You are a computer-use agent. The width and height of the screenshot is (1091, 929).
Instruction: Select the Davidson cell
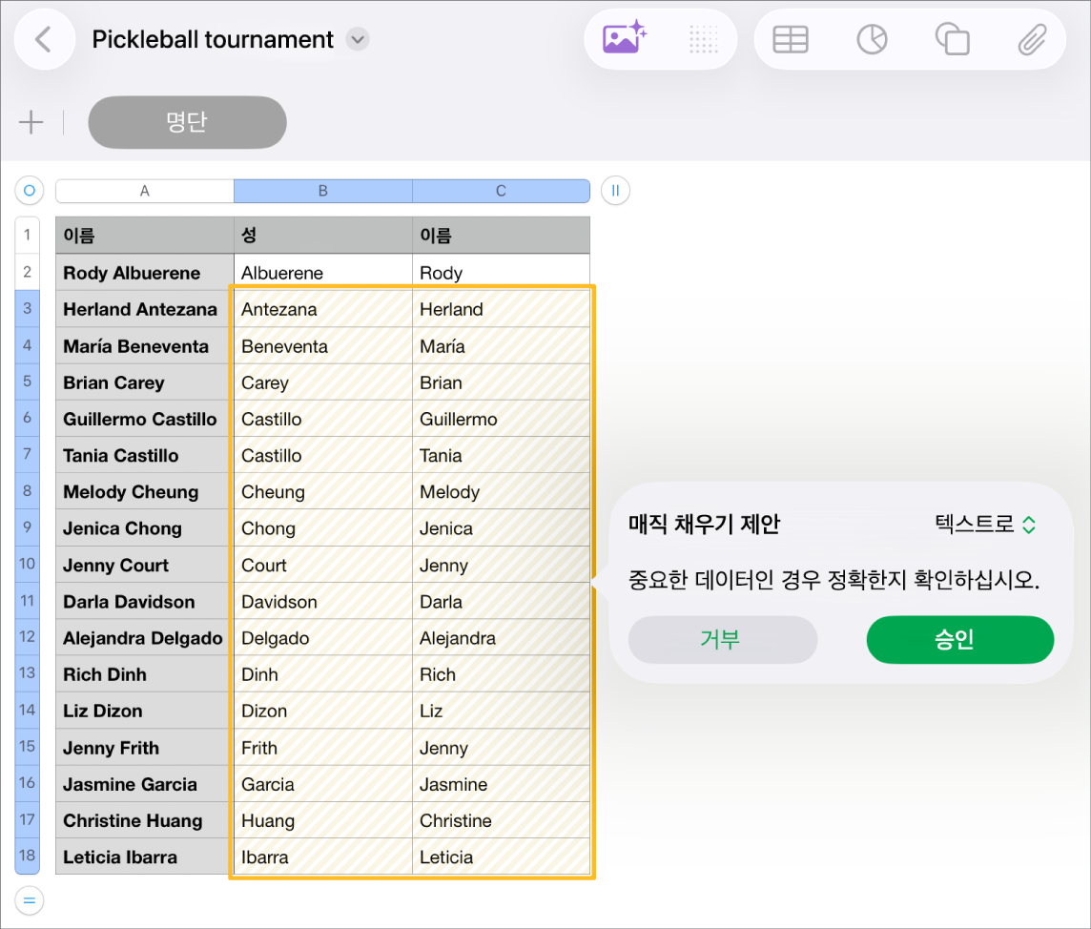(323, 601)
